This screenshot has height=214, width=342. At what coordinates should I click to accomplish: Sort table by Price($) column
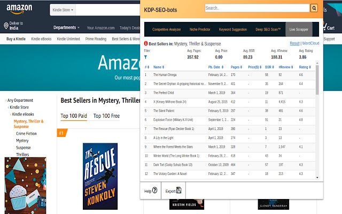pos(254,67)
